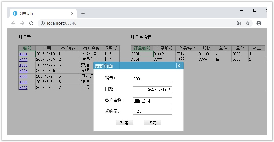Close the 更新页面 dialog with X
274x142 pixels.
tap(179, 66)
